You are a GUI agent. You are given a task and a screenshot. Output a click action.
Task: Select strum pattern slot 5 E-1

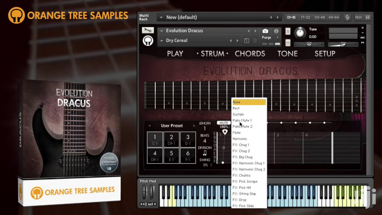[x=171, y=156]
